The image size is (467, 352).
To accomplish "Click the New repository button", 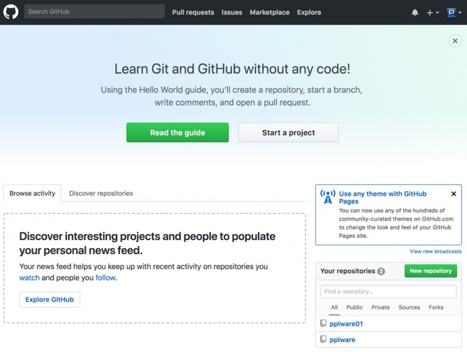I will point(431,271).
